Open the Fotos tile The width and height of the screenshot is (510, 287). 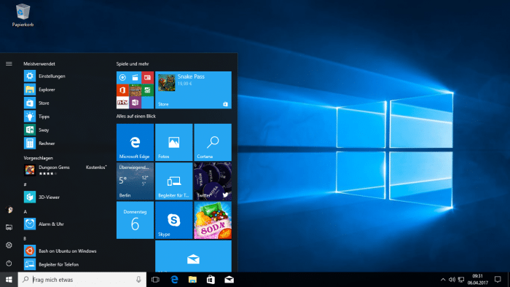(174, 142)
